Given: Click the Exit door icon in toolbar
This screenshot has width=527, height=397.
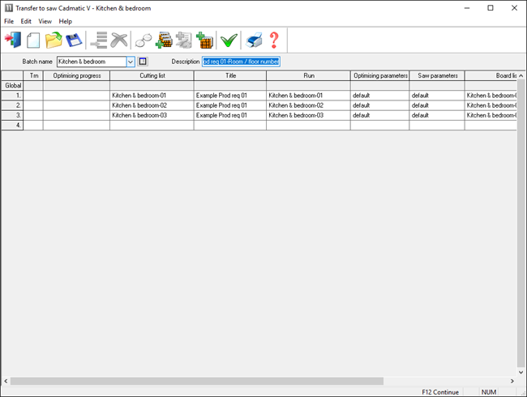Looking at the screenshot, I should (14, 40).
